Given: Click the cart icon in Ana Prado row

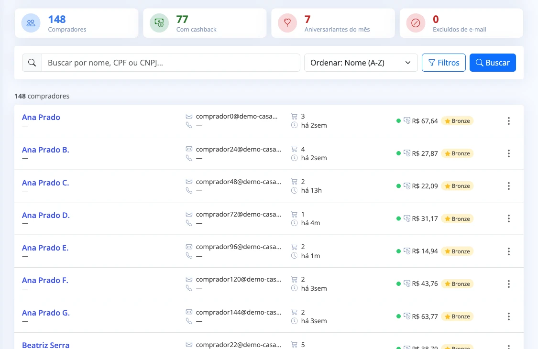Looking at the screenshot, I should (294, 116).
